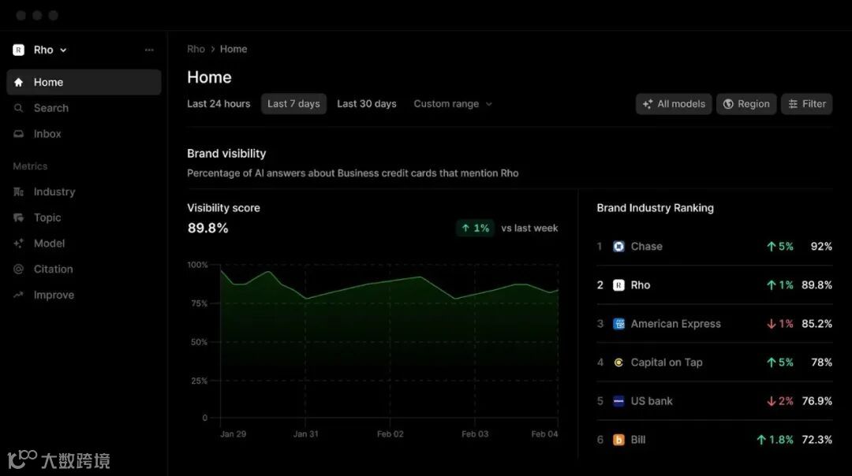This screenshot has height=476, width=852.
Task: Select the Last 7 days range
Action: point(293,104)
